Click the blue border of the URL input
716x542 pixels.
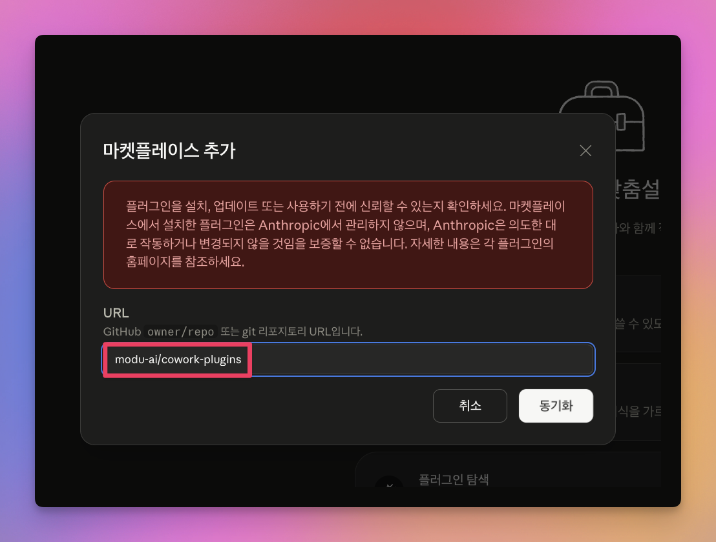(x=593, y=359)
